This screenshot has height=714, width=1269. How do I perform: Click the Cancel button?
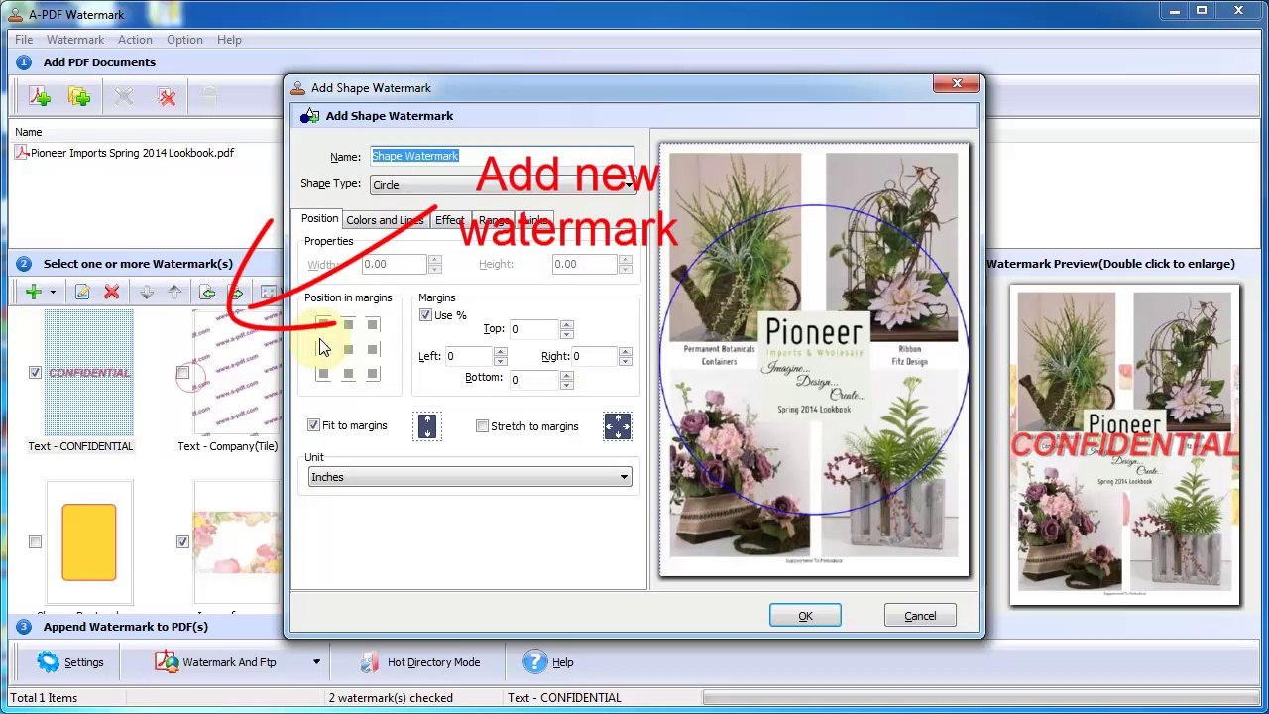[x=920, y=616]
